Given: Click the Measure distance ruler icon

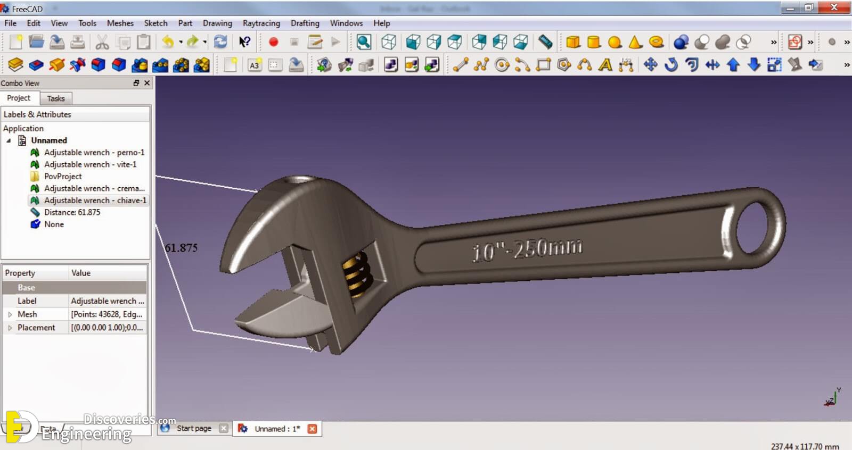Looking at the screenshot, I should [545, 41].
